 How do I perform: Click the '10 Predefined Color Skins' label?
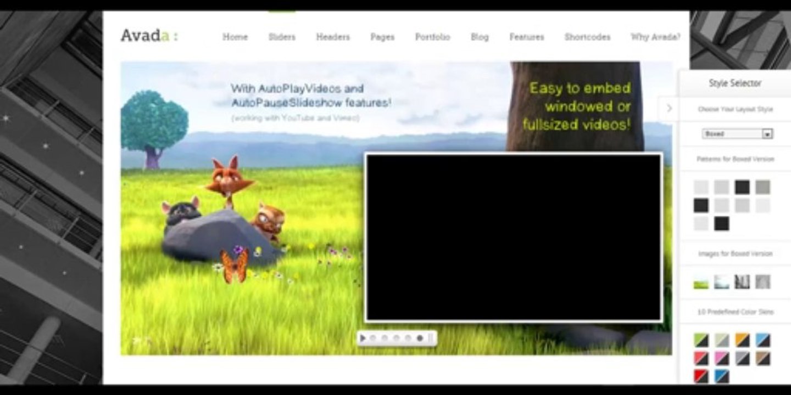coord(735,312)
